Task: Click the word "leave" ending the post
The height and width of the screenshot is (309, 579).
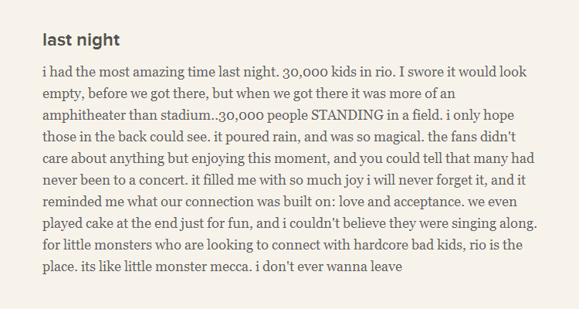Action: 385,272
